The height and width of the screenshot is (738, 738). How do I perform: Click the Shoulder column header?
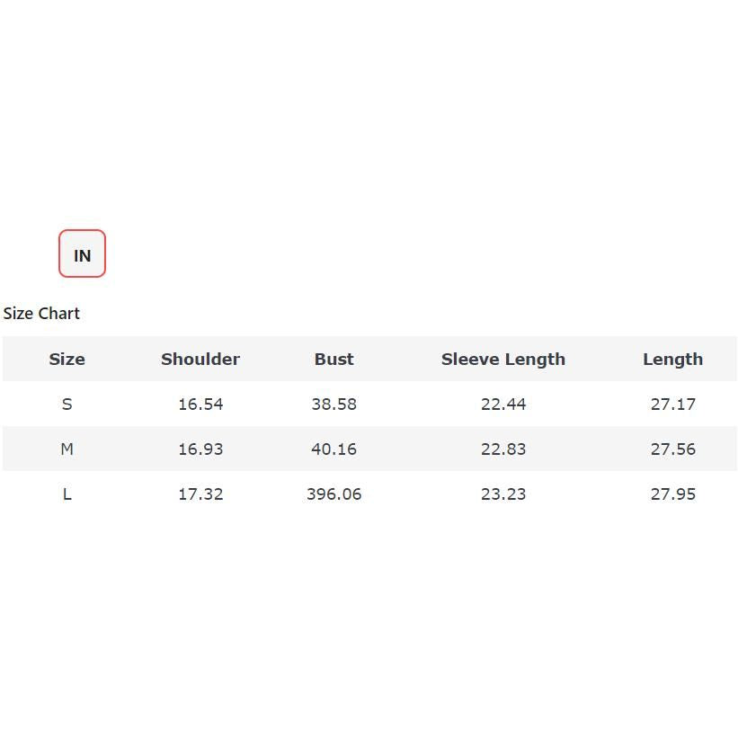200,360
